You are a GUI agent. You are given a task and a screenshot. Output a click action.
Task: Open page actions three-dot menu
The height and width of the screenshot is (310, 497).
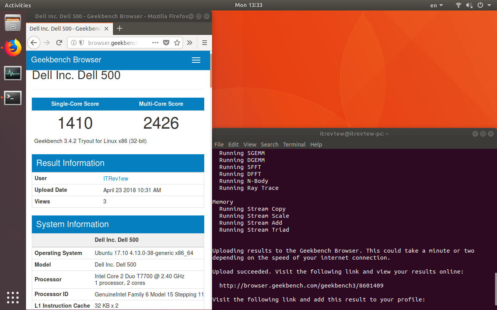click(155, 43)
